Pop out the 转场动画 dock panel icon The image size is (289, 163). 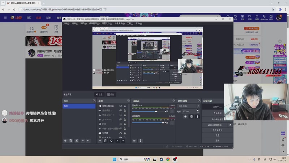[199, 101]
